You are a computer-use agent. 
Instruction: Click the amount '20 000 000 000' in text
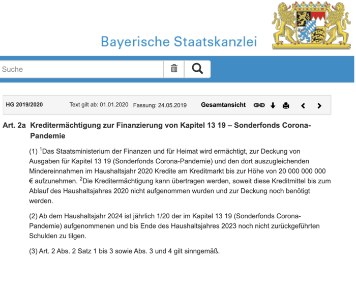click(302, 171)
